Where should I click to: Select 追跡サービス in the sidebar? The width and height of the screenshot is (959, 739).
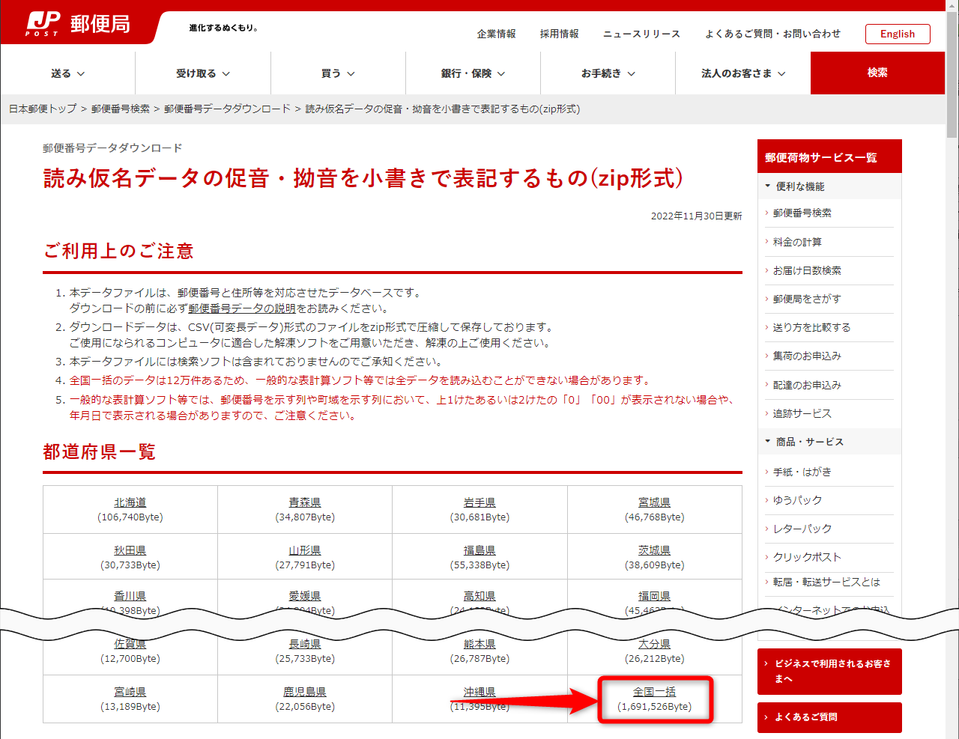803,413
